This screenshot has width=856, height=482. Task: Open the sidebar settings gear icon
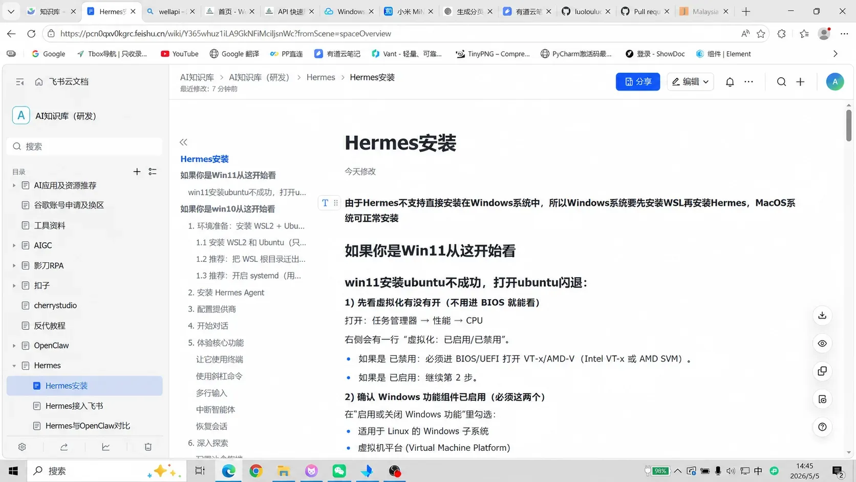click(22, 447)
